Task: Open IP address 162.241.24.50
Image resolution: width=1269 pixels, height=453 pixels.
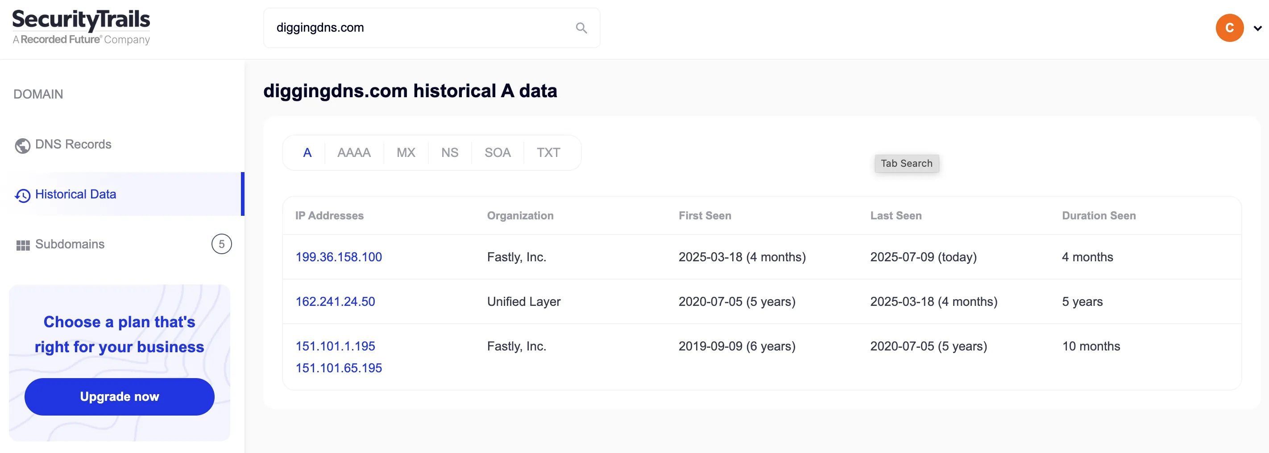Action: point(335,302)
